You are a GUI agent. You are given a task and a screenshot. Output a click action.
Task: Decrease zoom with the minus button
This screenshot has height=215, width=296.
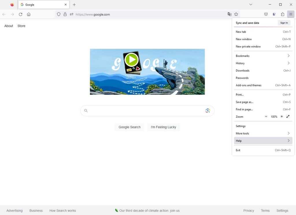click(266, 117)
